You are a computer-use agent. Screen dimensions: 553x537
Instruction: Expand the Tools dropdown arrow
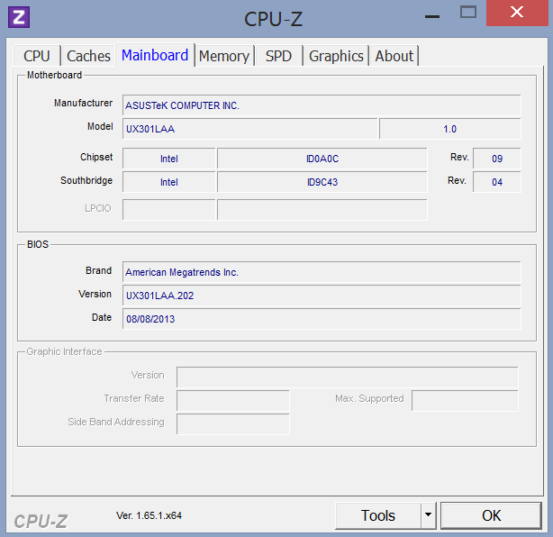428,515
